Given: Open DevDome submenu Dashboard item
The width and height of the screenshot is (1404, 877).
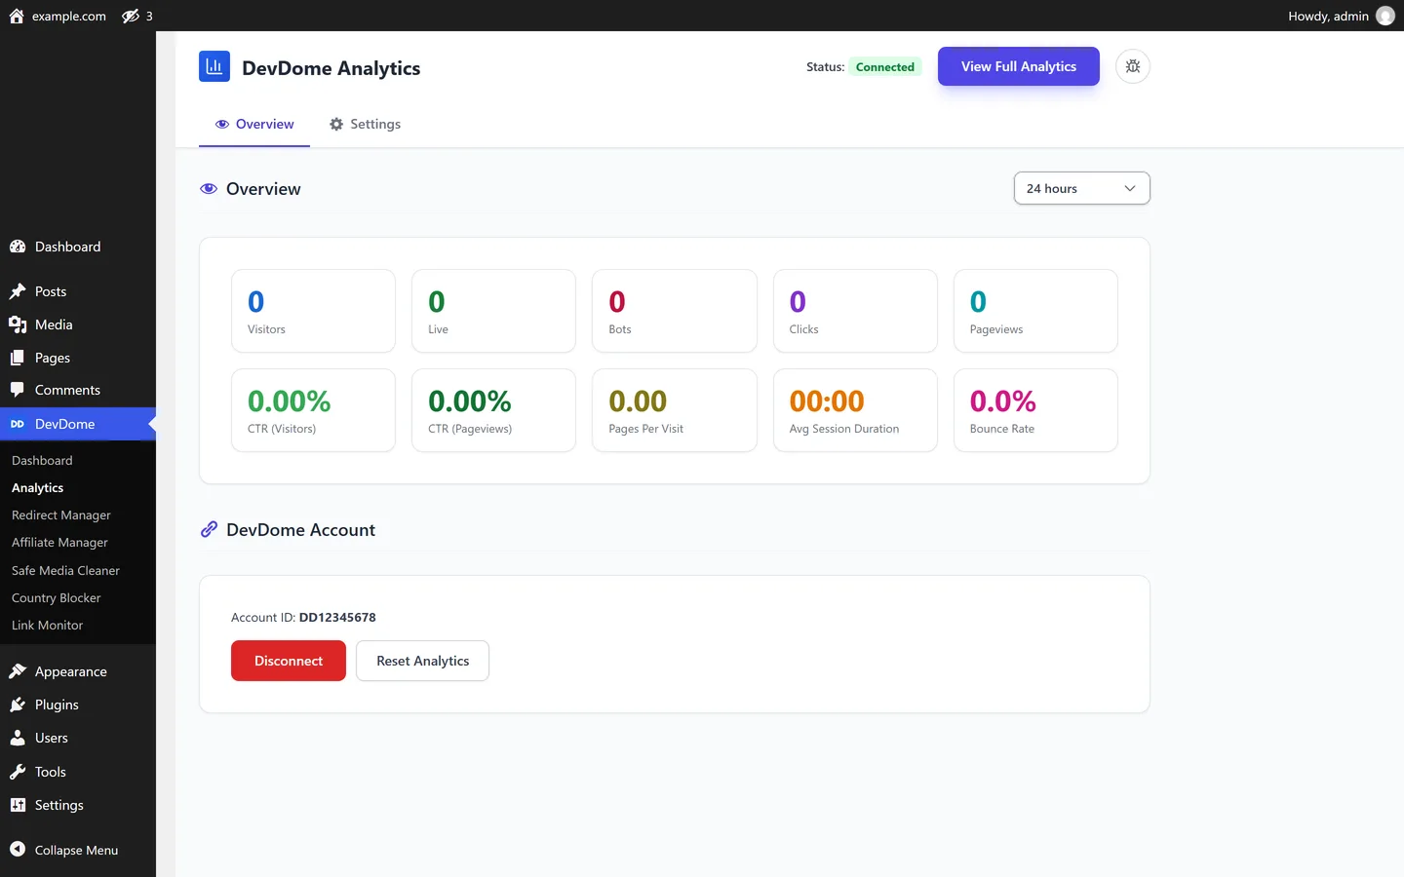Looking at the screenshot, I should (42, 460).
